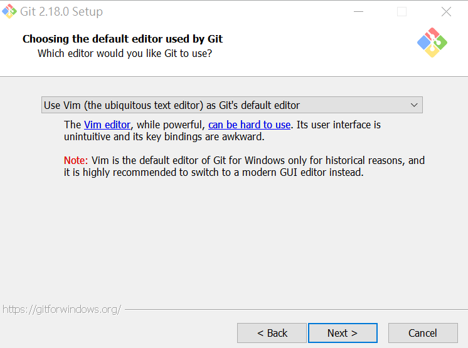Follow the "can be hard to use" link

click(x=249, y=125)
